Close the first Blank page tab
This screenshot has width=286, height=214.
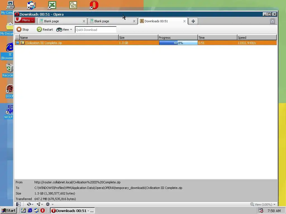pyautogui.click(x=84, y=21)
